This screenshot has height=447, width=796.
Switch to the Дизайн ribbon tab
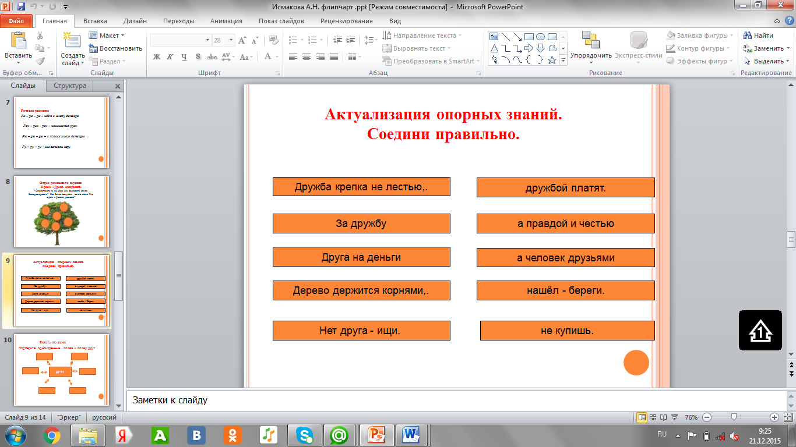135,21
